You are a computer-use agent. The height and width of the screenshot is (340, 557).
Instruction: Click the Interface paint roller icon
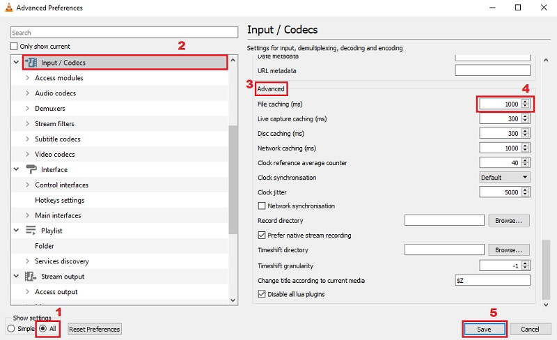31,169
